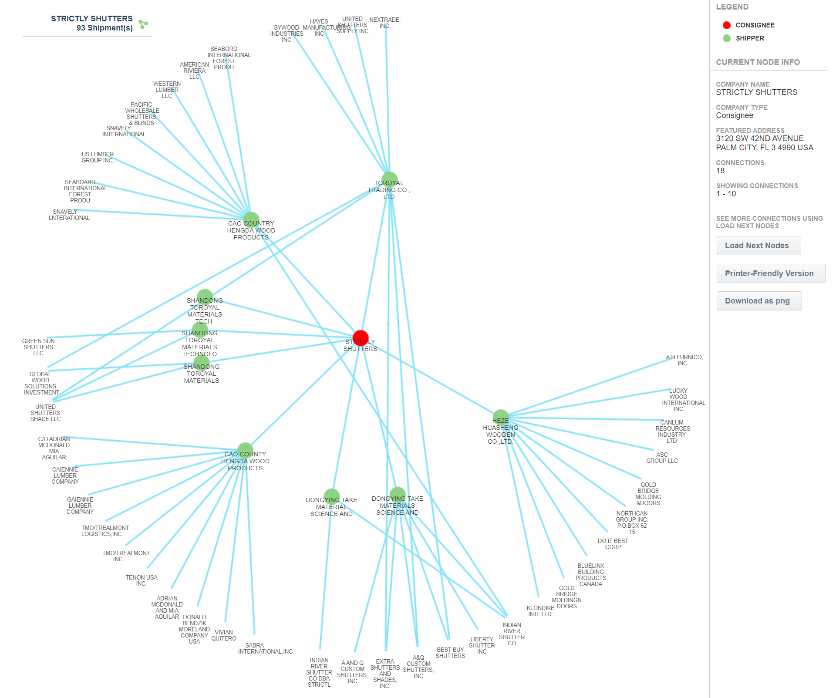836x698 pixels.
Task: Click the connections count 18
Action: (x=721, y=171)
